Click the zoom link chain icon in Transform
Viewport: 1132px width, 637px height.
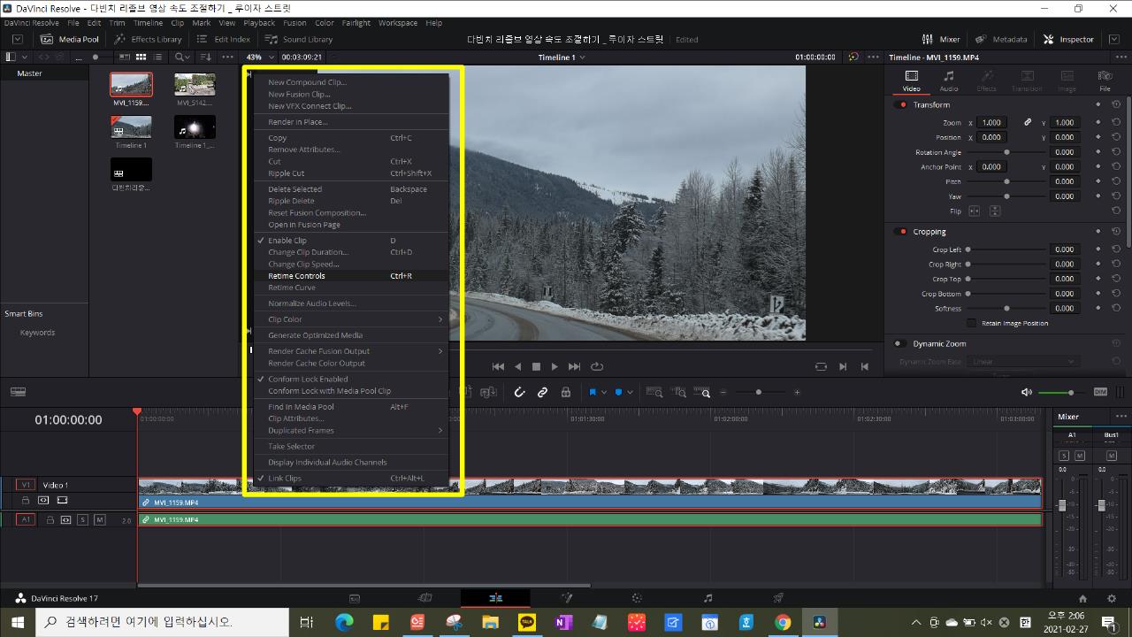(x=1028, y=122)
